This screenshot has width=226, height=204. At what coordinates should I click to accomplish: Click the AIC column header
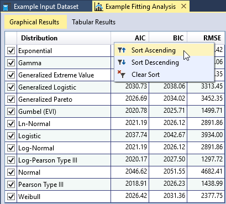[130, 38]
